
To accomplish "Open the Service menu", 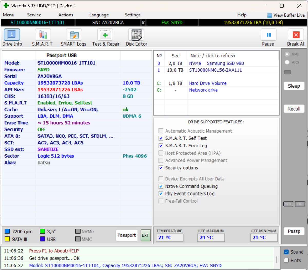I will tap(34, 15).
